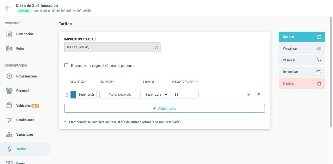The width and height of the screenshot is (333, 164).
Task: Go back using the left arrow icon
Action: (x=8, y=8)
